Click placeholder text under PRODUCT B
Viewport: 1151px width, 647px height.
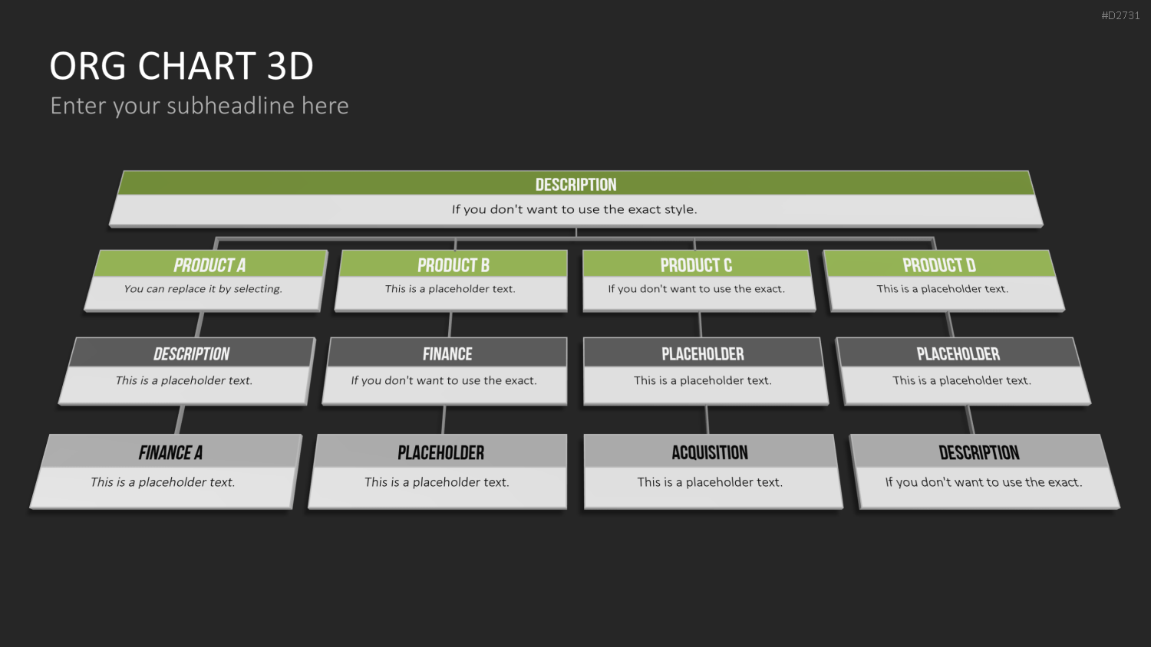450,289
